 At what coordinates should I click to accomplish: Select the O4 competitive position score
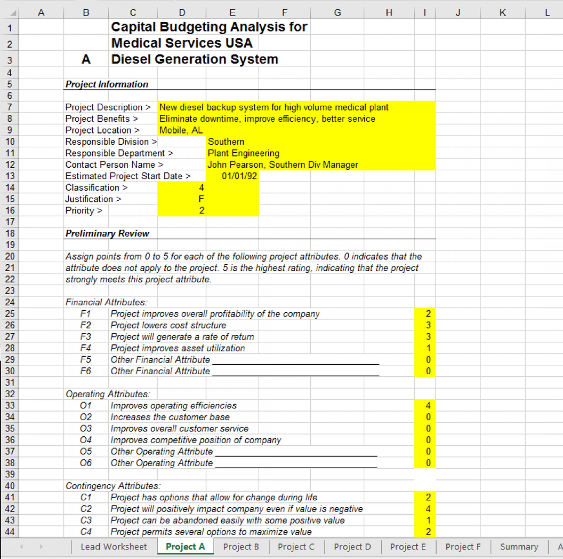click(425, 440)
